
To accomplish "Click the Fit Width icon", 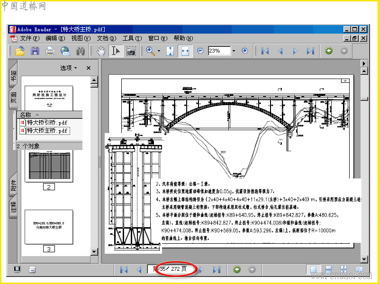I will pos(185,51).
